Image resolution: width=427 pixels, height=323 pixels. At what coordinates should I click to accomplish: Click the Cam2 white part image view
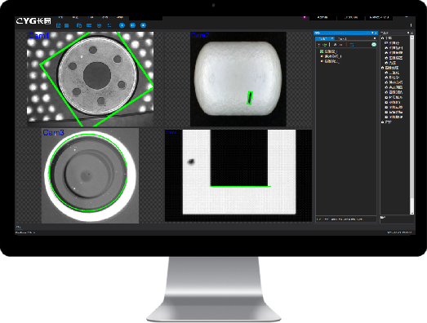pos(238,79)
